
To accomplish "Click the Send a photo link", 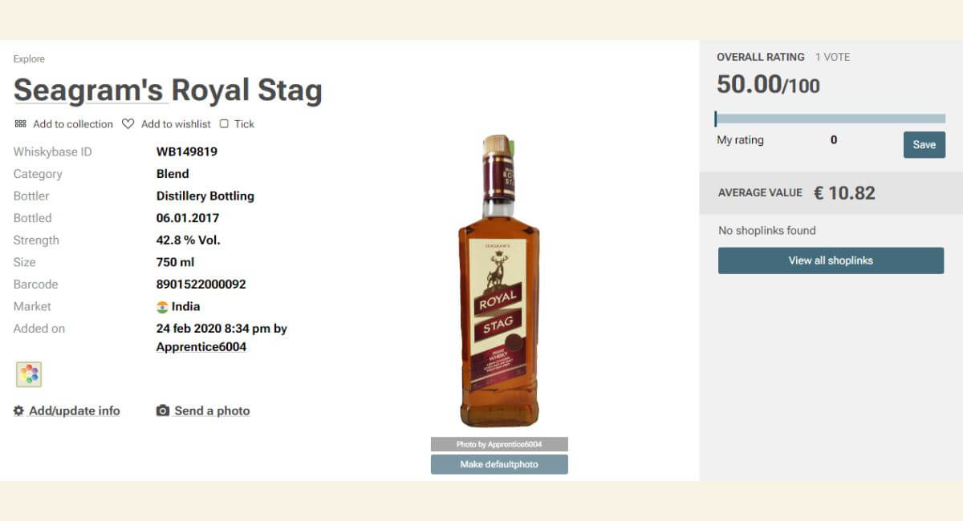I will click(212, 410).
